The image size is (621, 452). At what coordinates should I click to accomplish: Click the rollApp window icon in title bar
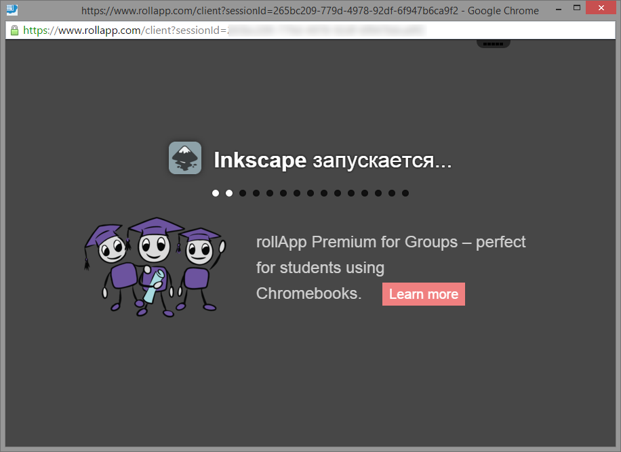[x=12, y=9]
